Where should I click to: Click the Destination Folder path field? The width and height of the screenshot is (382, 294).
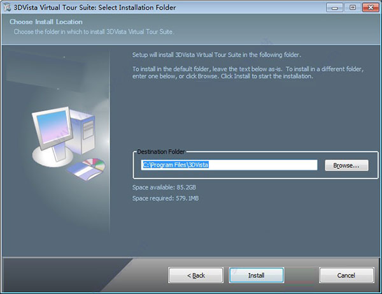tap(229, 165)
